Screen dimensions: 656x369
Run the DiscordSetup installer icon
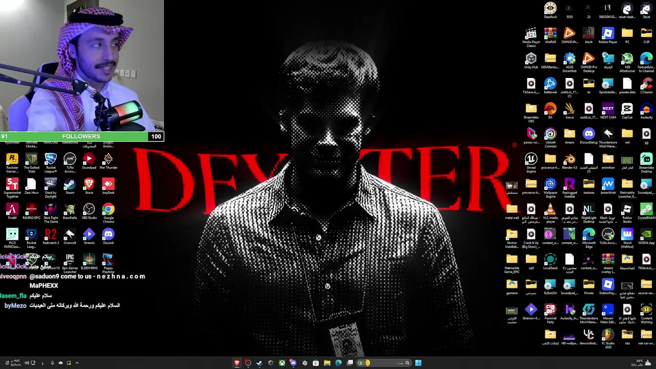click(x=589, y=136)
